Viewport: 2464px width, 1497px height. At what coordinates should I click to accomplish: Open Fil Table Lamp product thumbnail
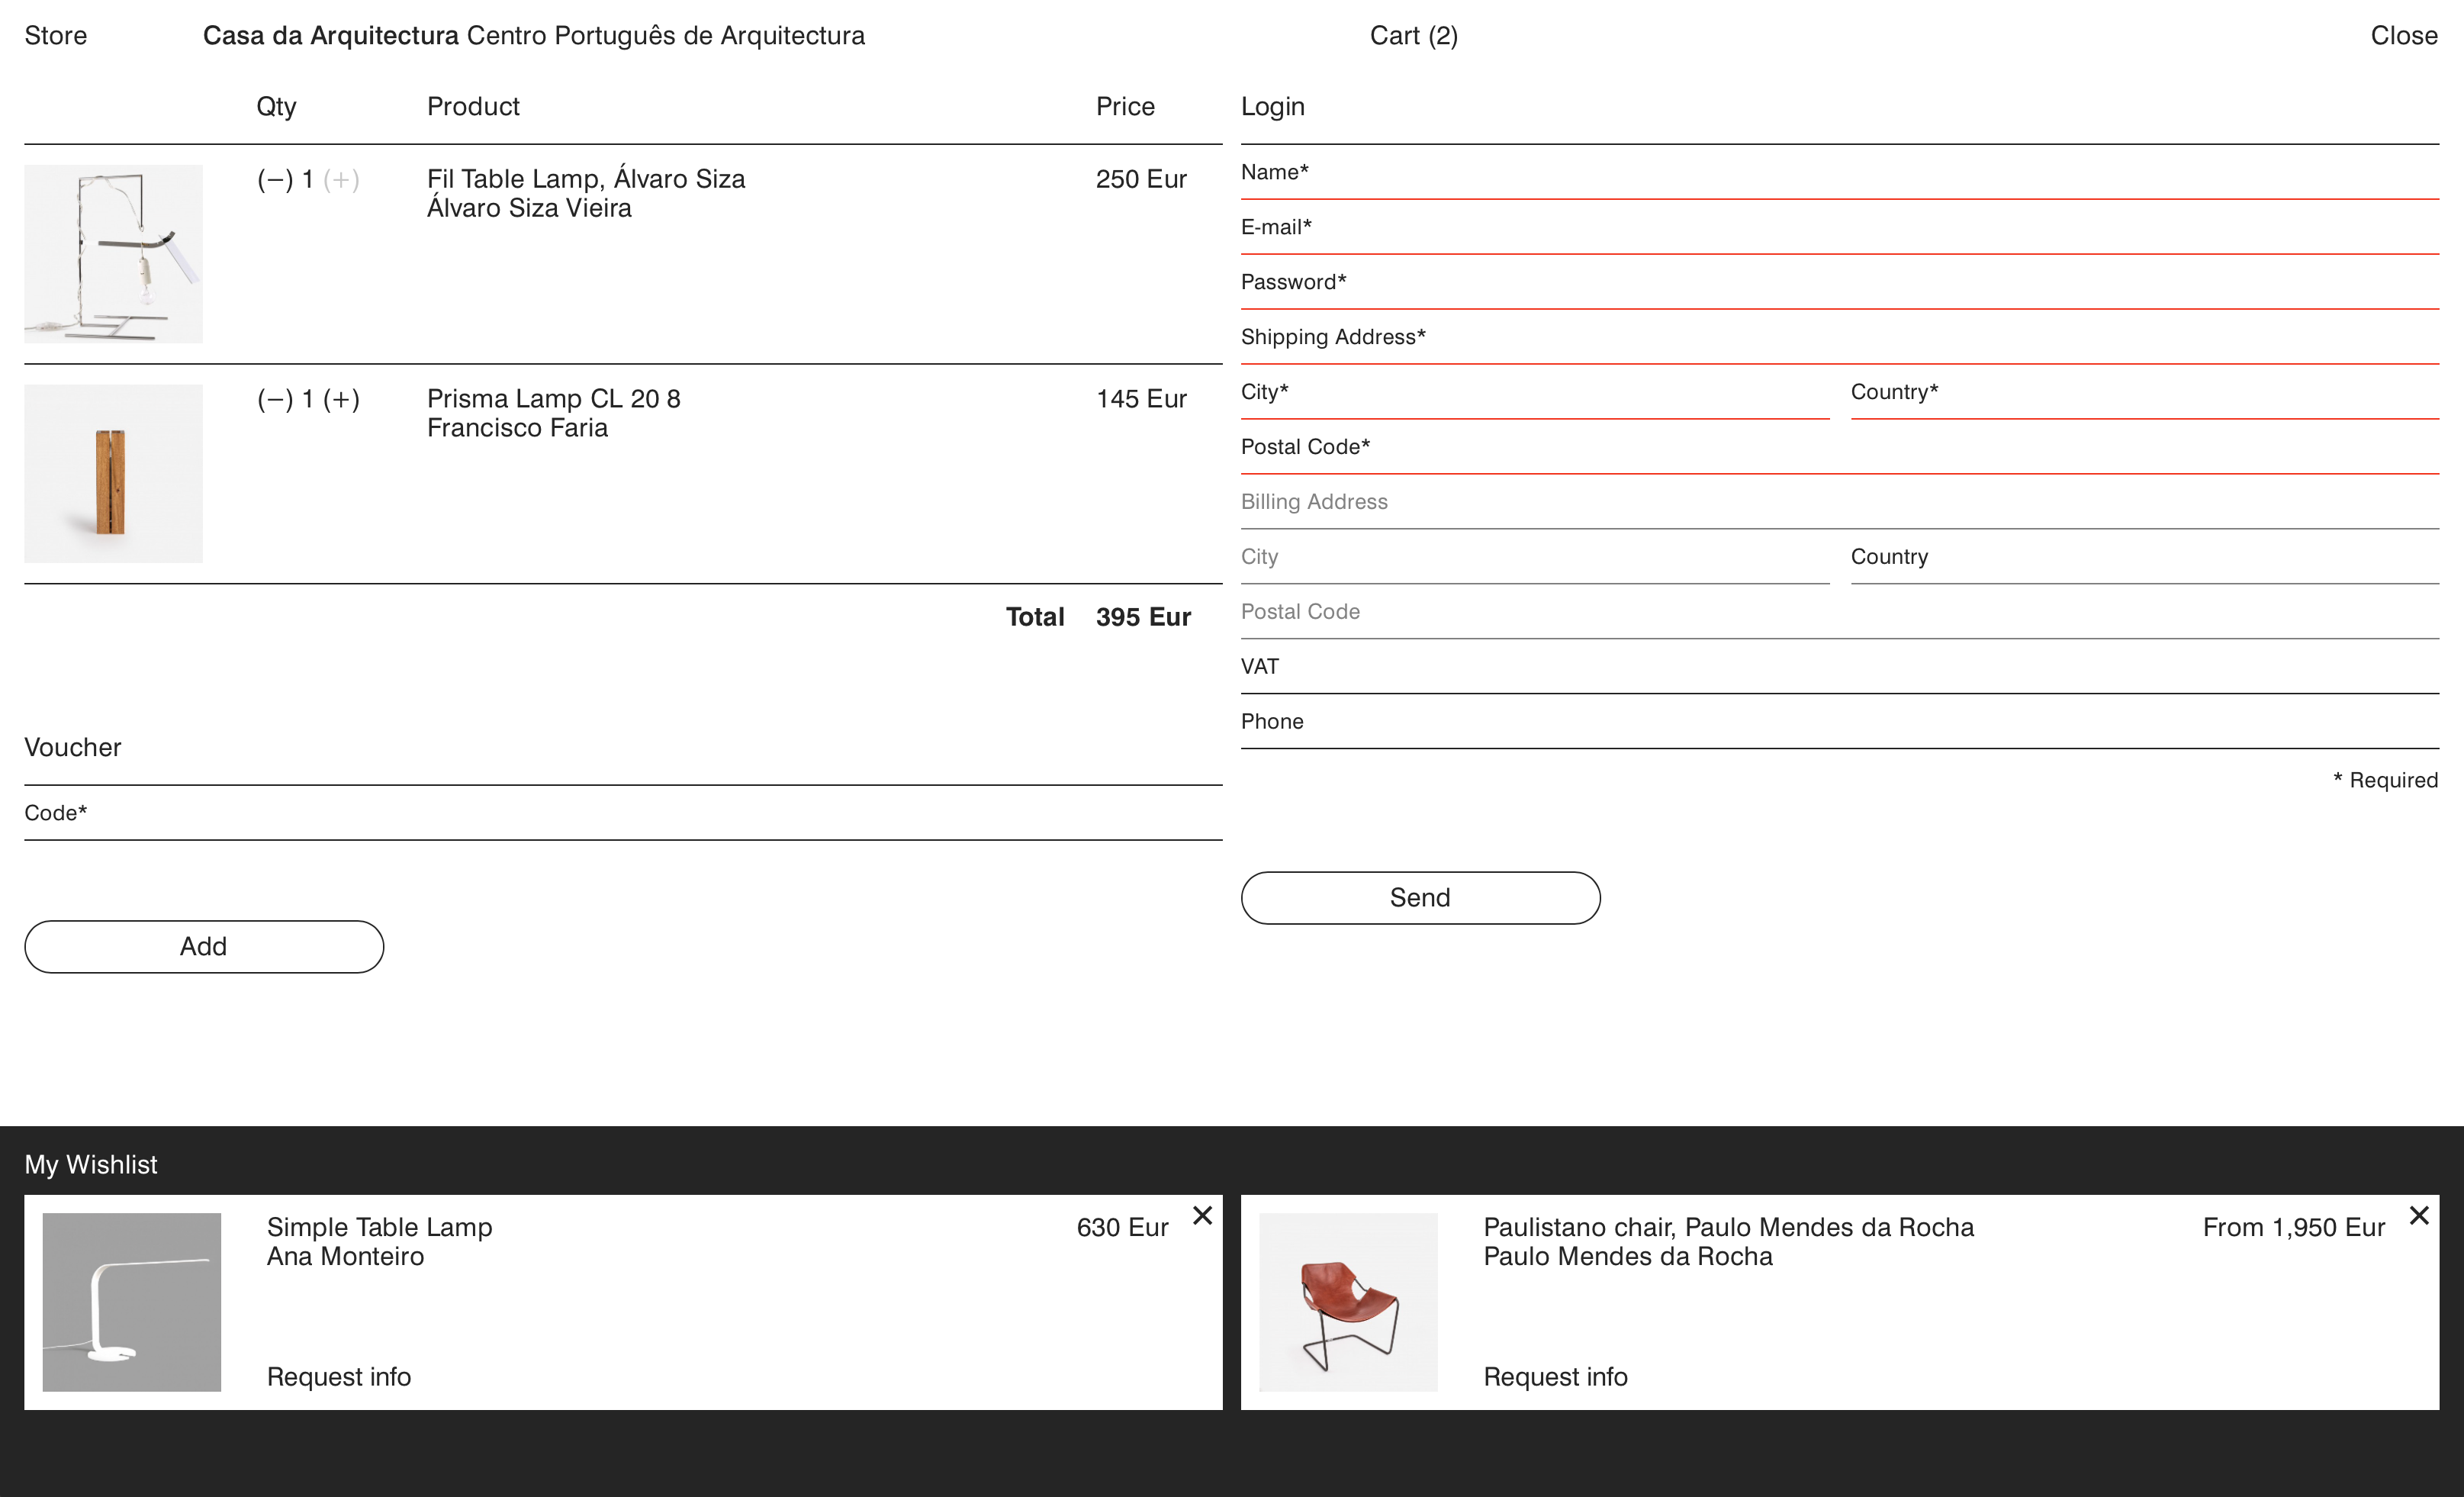(x=113, y=254)
